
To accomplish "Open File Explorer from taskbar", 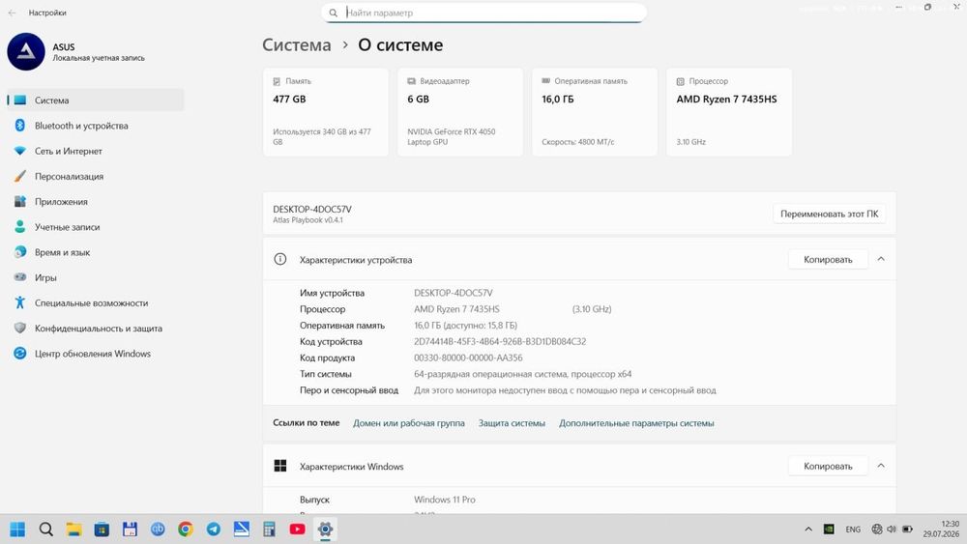I will point(74,530).
